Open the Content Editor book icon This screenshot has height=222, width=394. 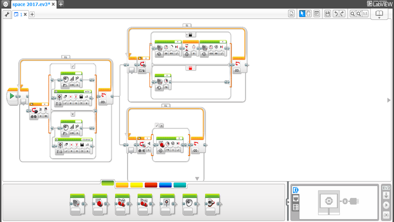click(379, 14)
